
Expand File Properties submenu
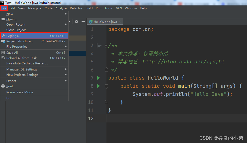tap(34, 46)
